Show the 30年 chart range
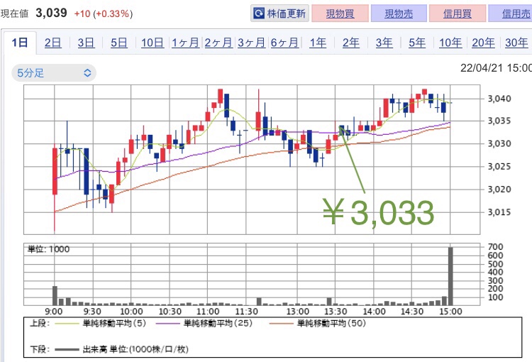Image resolution: width=532 pixels, height=362 pixels. tap(516, 43)
